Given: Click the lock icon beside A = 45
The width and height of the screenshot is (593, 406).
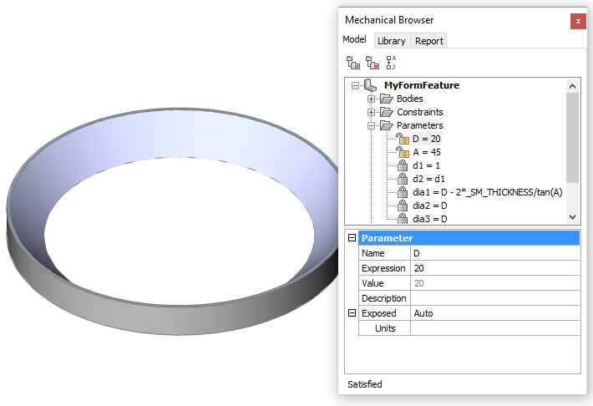Looking at the screenshot, I should coord(402,152).
